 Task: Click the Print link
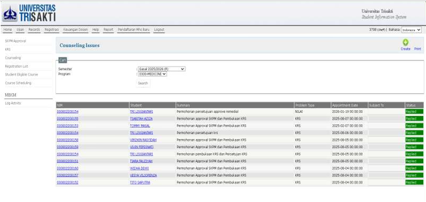pyautogui.click(x=417, y=49)
